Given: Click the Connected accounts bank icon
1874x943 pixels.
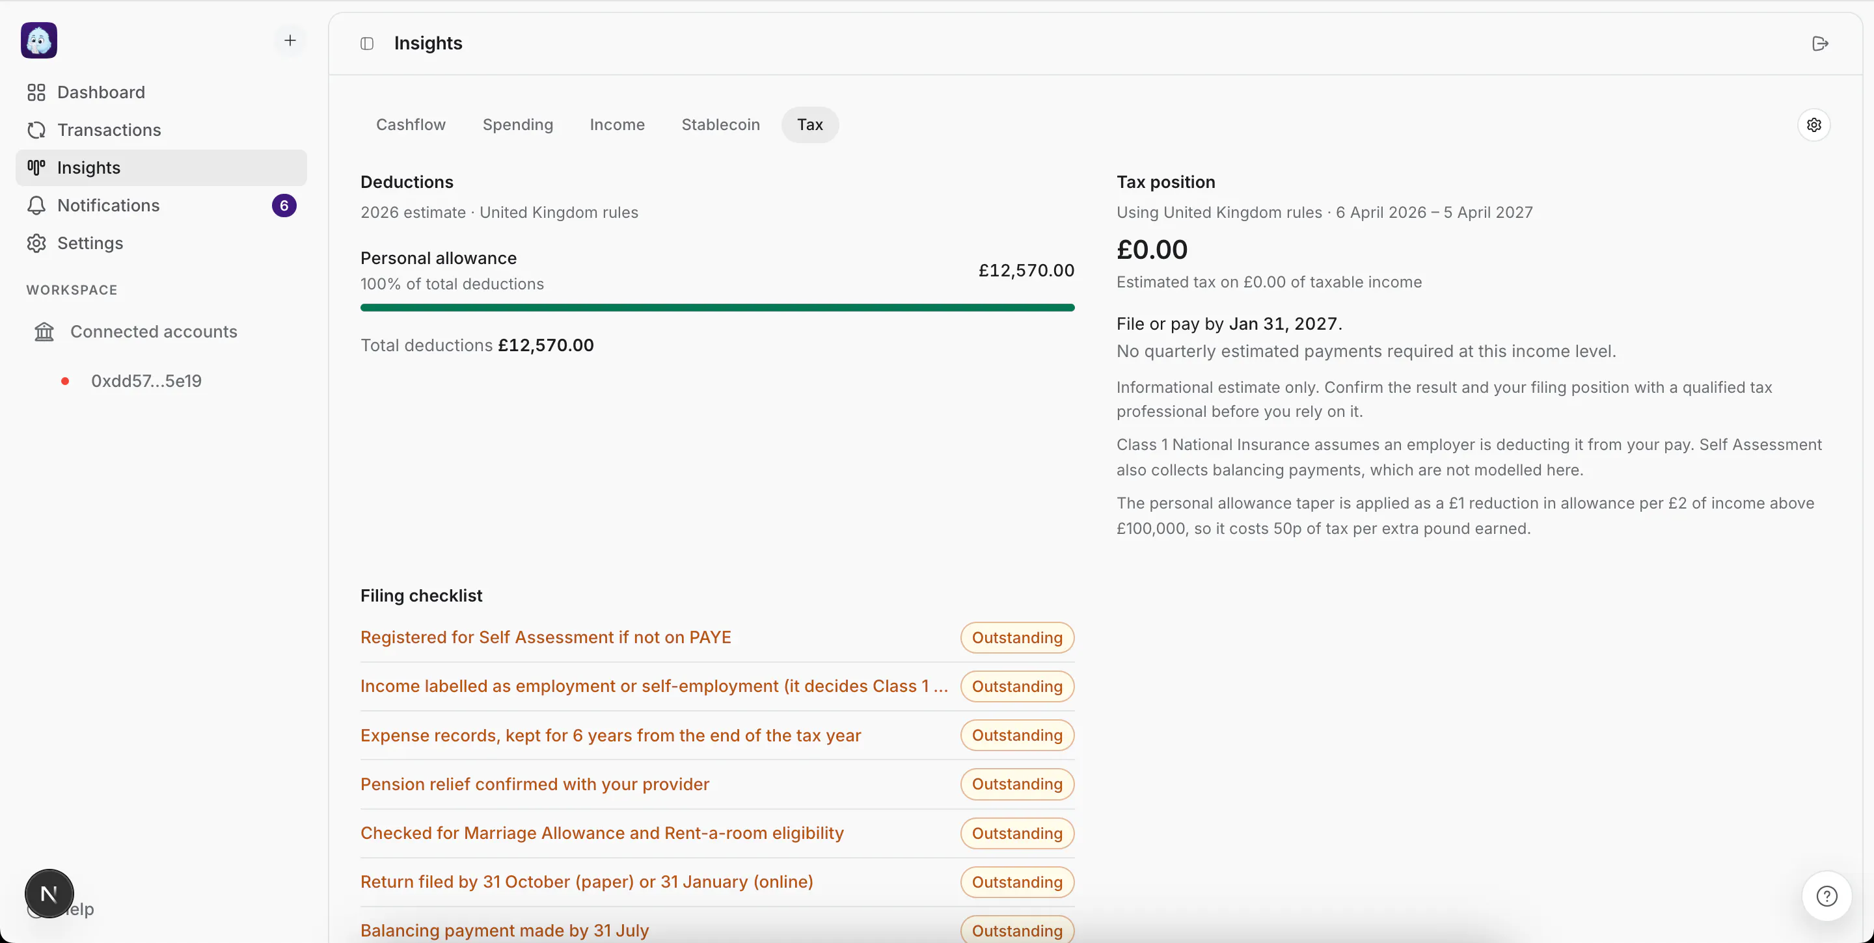Looking at the screenshot, I should [44, 332].
